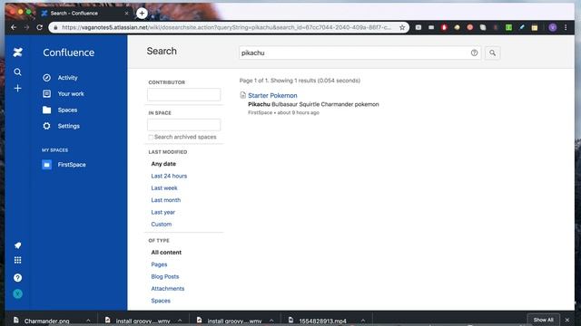
Task: Filter results by Blog Posts
Action: click(165, 276)
